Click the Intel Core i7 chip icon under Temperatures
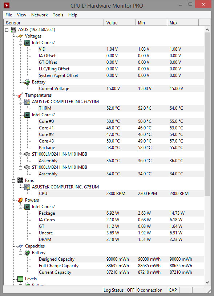Image resolution: width=214 pixels, height=296 pixels. point(27,115)
